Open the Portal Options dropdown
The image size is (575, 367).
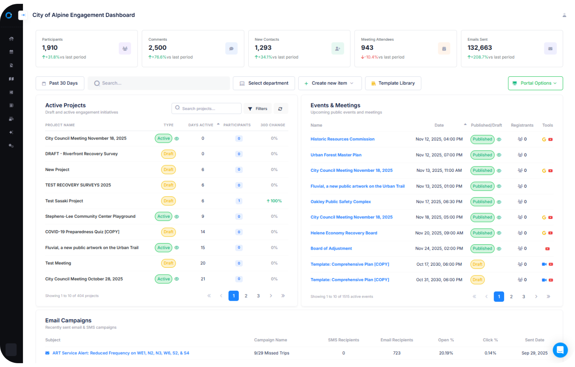[x=535, y=83]
